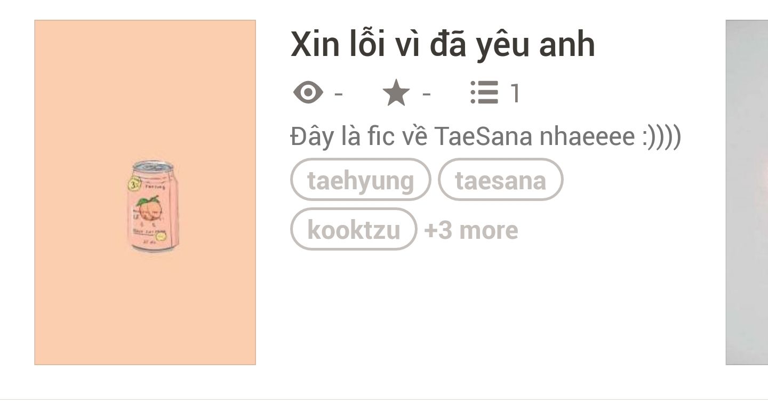Click the list parts icon
The height and width of the screenshot is (403, 768).
coord(484,93)
